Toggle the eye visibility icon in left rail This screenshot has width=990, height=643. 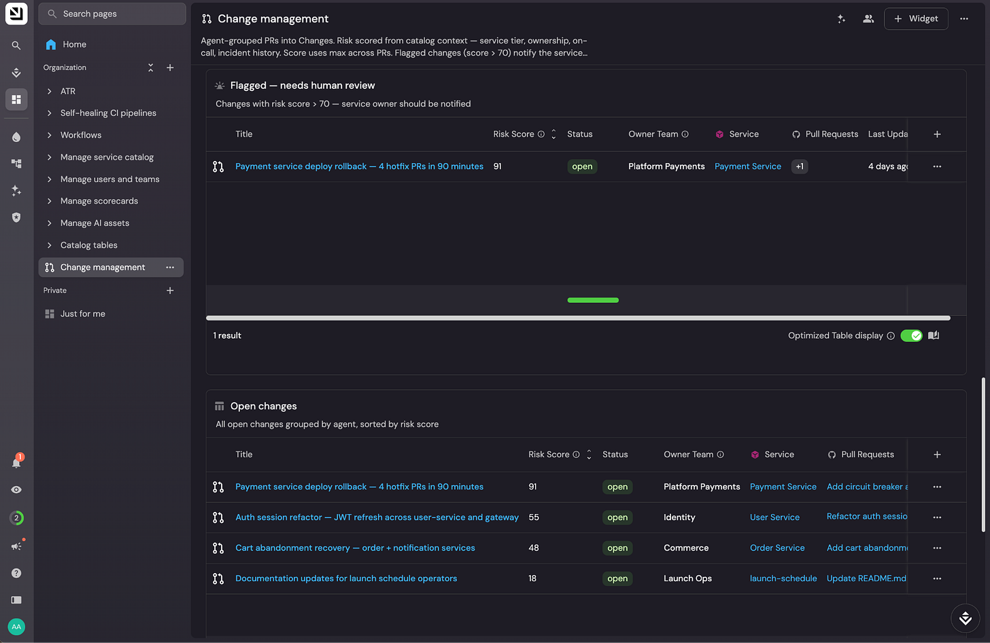click(x=16, y=490)
